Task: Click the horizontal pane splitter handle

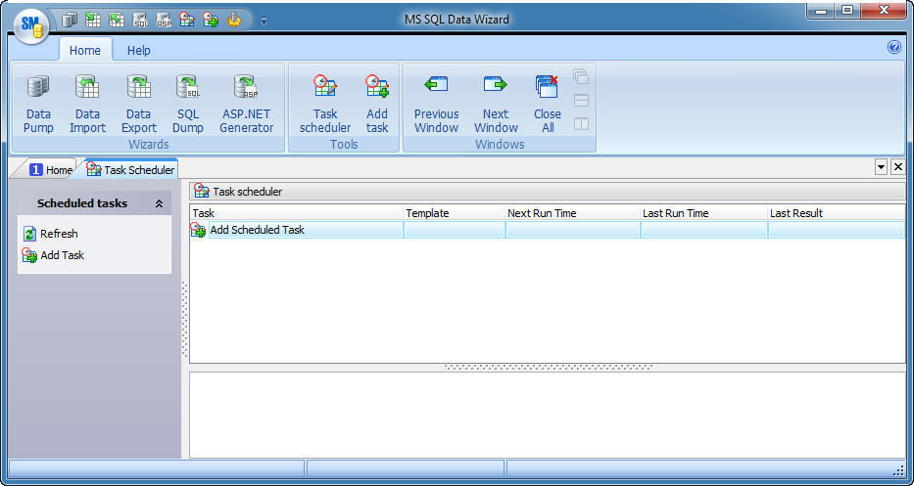Action: pyautogui.click(x=548, y=368)
